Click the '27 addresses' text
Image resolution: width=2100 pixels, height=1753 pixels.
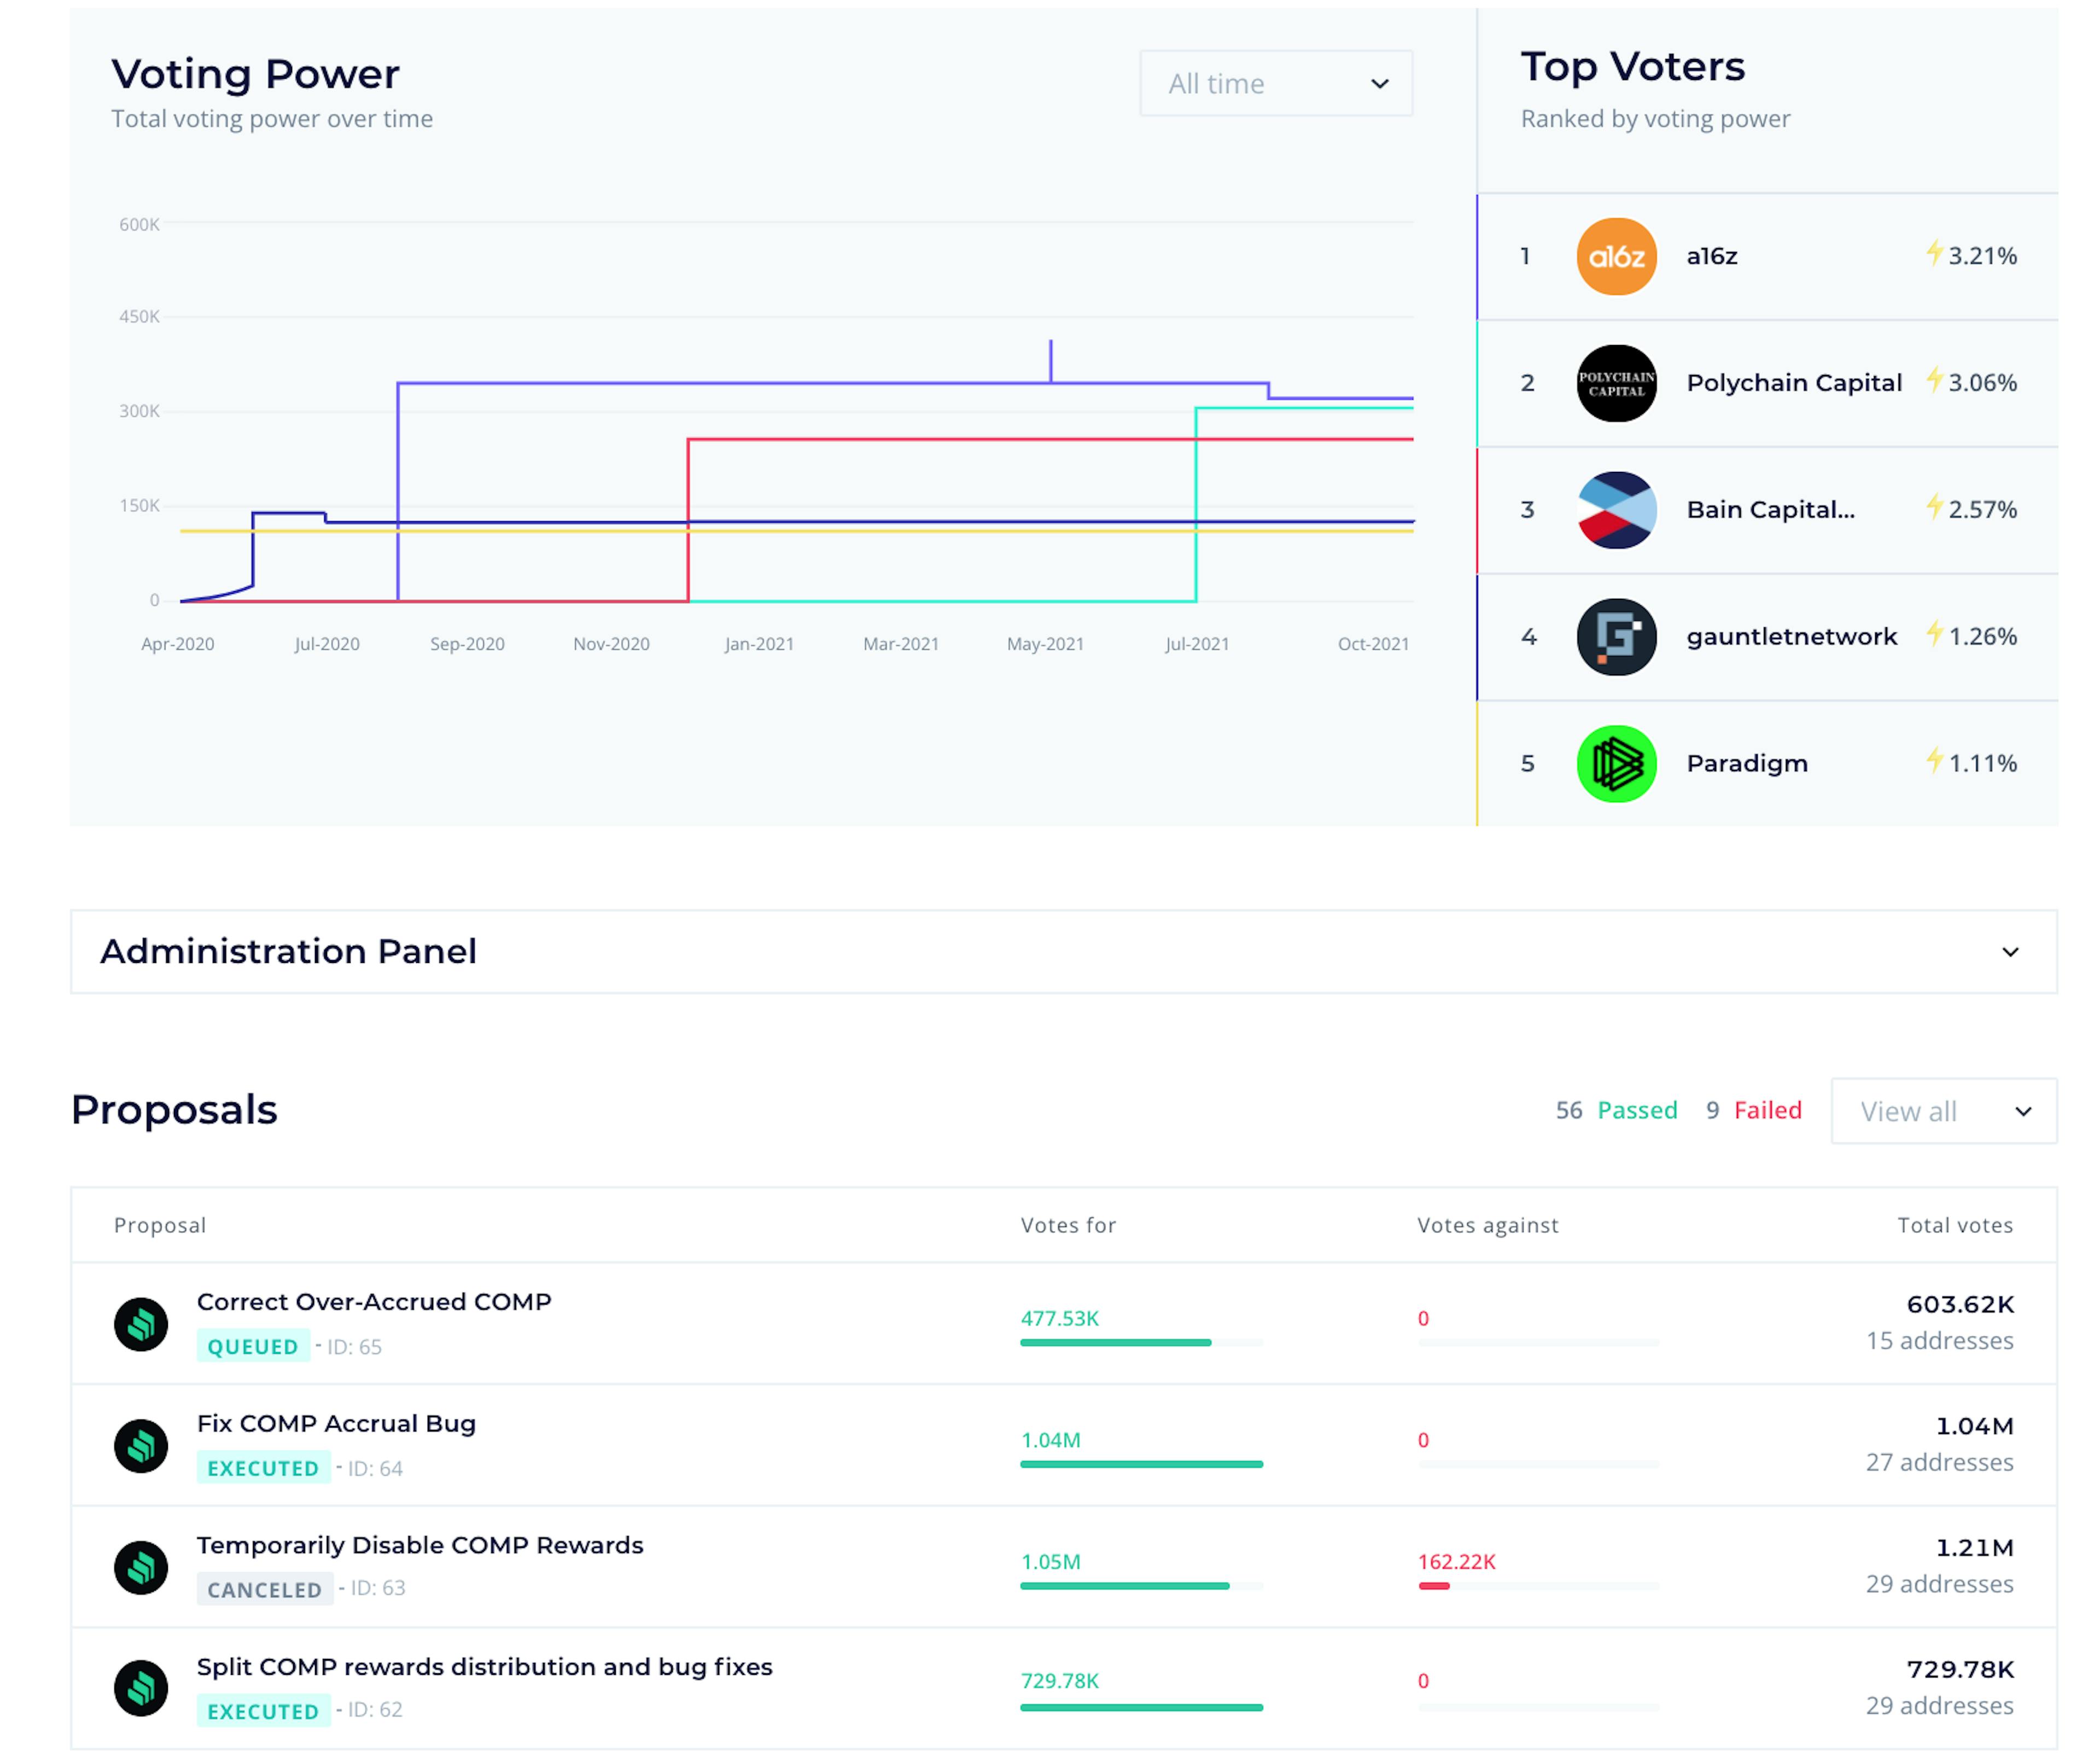tap(1940, 1463)
